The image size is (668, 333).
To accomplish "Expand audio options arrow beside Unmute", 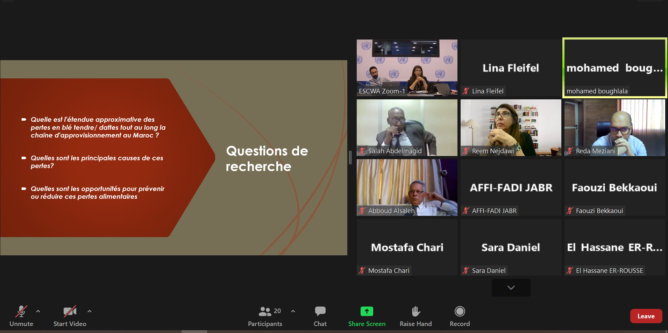I will coord(38,311).
